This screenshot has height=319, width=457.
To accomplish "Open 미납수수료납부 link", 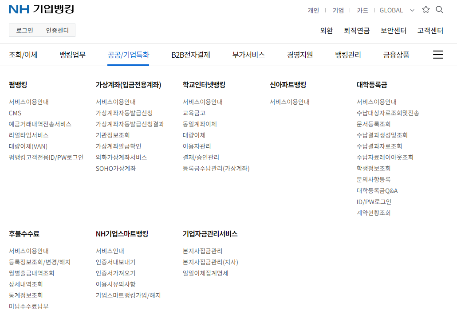I will pyautogui.click(x=28, y=307).
